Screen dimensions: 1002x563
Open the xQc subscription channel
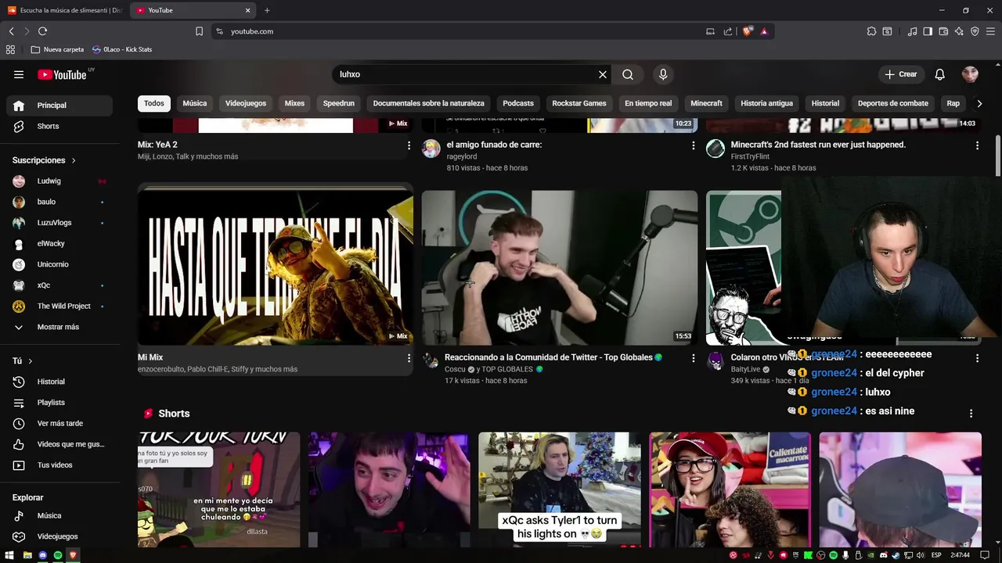[x=59, y=285]
